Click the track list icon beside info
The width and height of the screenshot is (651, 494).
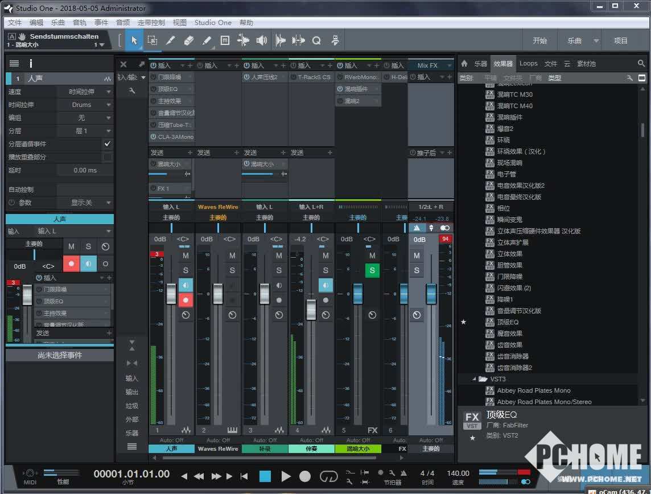(x=14, y=64)
